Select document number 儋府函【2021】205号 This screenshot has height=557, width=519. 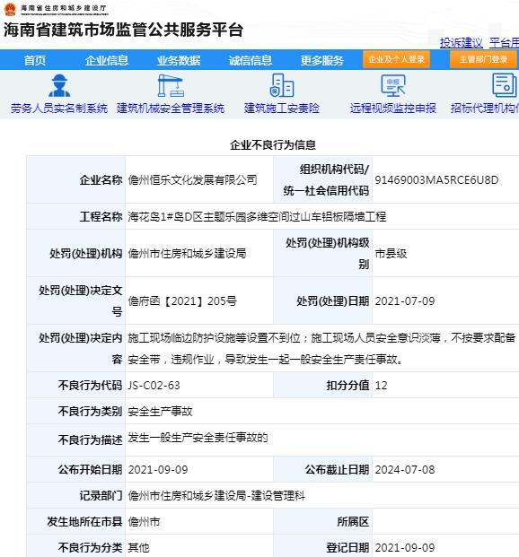pyautogui.click(x=182, y=301)
